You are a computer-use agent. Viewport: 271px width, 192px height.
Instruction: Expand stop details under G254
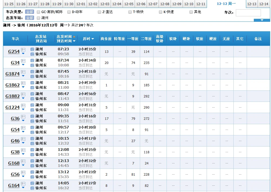[x=23, y=54]
